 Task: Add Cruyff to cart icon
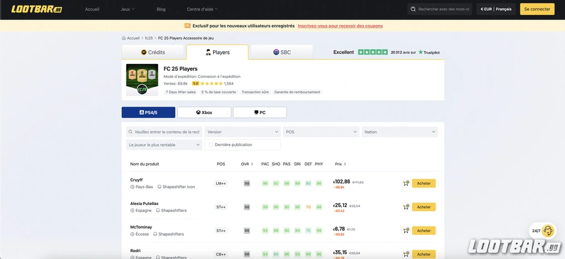point(406,184)
